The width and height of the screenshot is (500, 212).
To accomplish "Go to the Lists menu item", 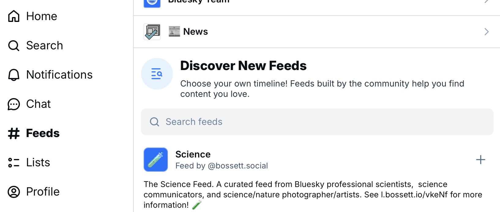I will (x=29, y=162).
